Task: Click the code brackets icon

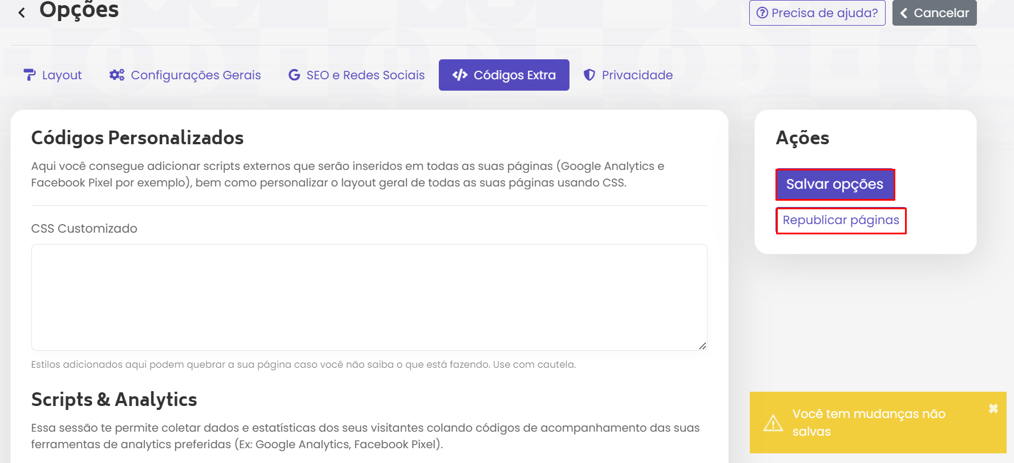Action: (x=460, y=75)
